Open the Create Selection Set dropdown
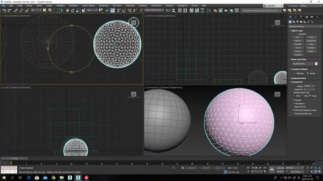 pyautogui.click(x=154, y=10)
